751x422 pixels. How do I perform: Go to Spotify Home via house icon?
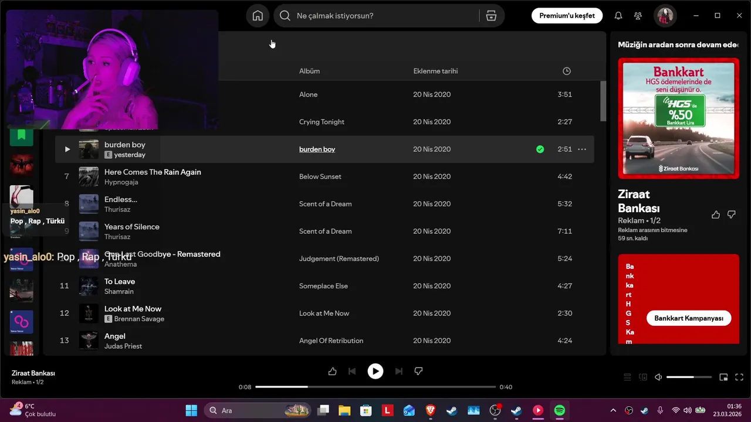point(258,16)
